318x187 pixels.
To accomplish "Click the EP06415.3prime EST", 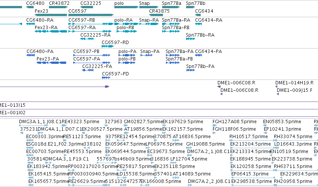I will 253,178.
